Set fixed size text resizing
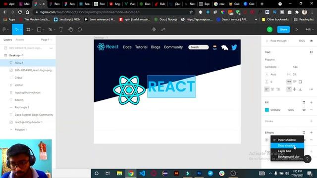Viewport: 317px width, 178px height. tap(300, 82)
